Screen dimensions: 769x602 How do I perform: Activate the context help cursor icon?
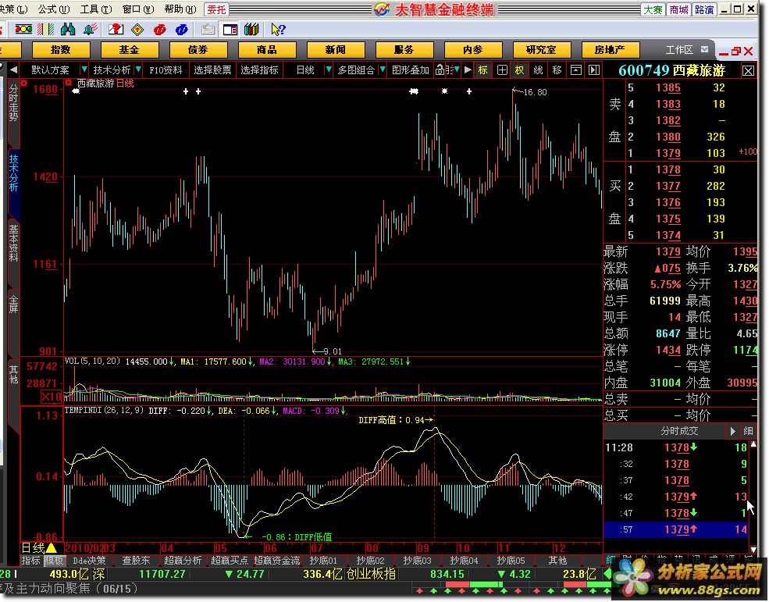tap(278, 30)
